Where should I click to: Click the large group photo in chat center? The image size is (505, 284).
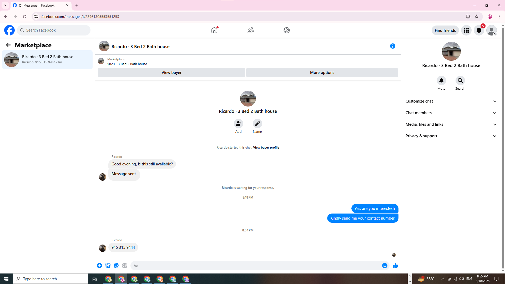coord(248,99)
